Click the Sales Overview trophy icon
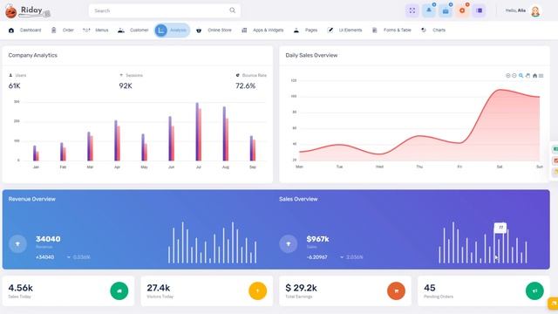Viewport: 558px width, 314px height. (x=289, y=244)
